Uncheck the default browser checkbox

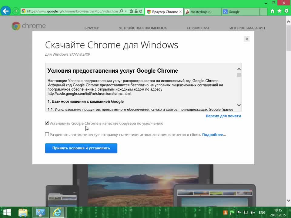pyautogui.click(x=47, y=123)
